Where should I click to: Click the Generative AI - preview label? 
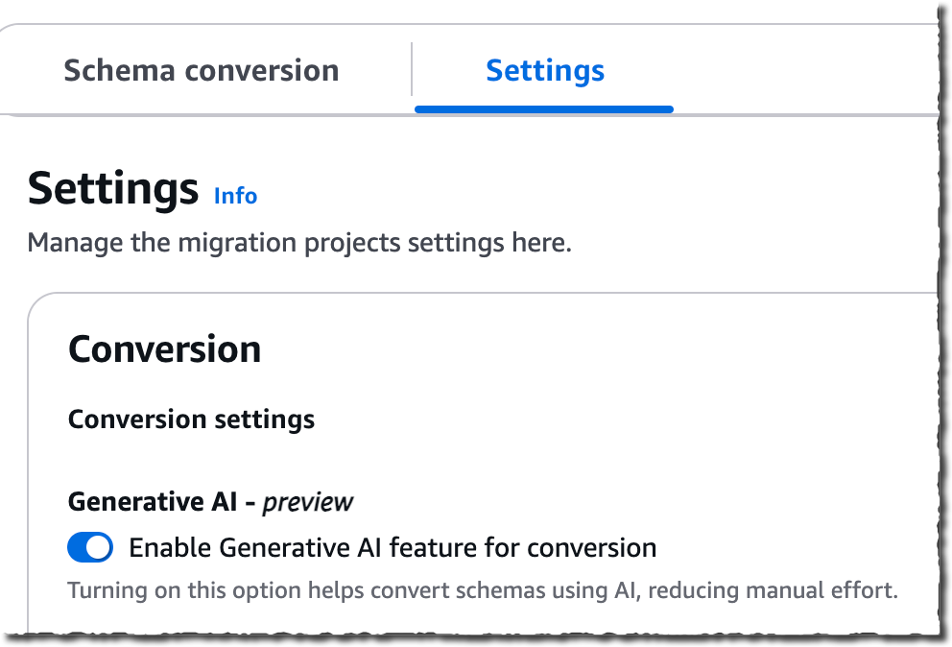209,501
